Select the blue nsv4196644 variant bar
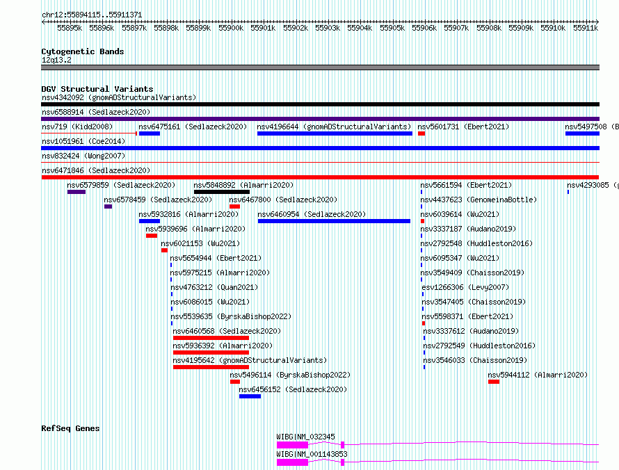 [335, 133]
